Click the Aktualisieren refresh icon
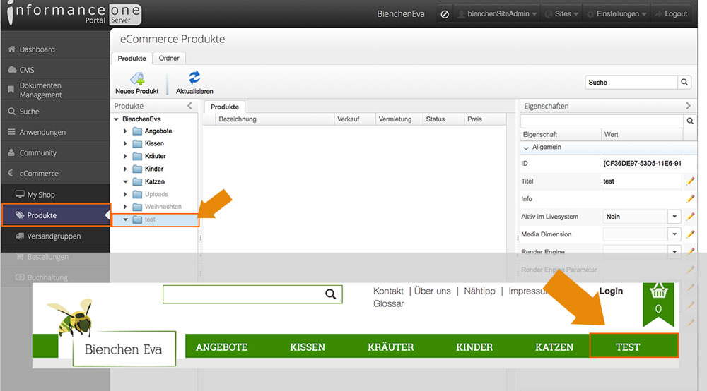The image size is (707, 391). pos(194,78)
